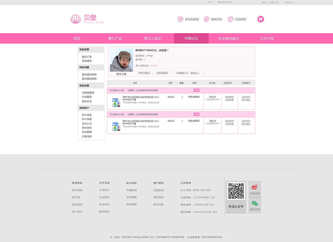Click the 退 return guarantee icon
The image size is (333, 242).
(x=207, y=19)
